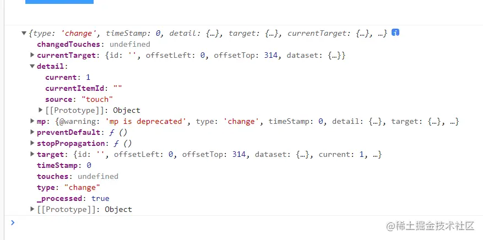
Task: Click the blue button at top left
Action: [59, 2]
